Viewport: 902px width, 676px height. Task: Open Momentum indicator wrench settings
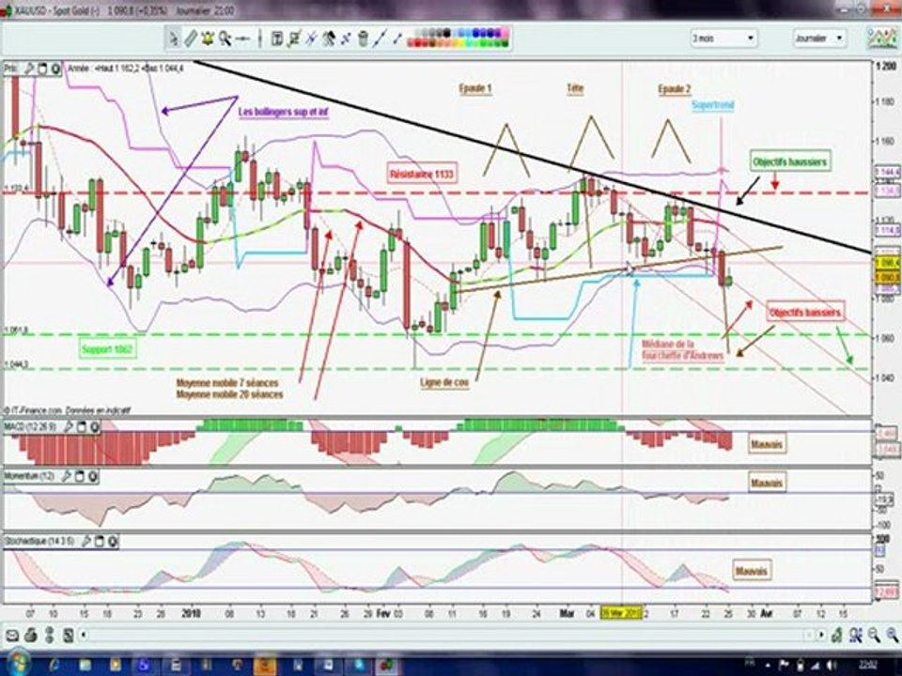click(x=66, y=476)
